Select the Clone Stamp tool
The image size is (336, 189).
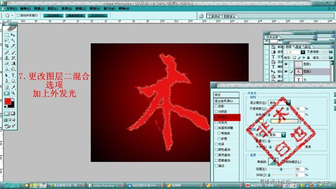[7, 58]
